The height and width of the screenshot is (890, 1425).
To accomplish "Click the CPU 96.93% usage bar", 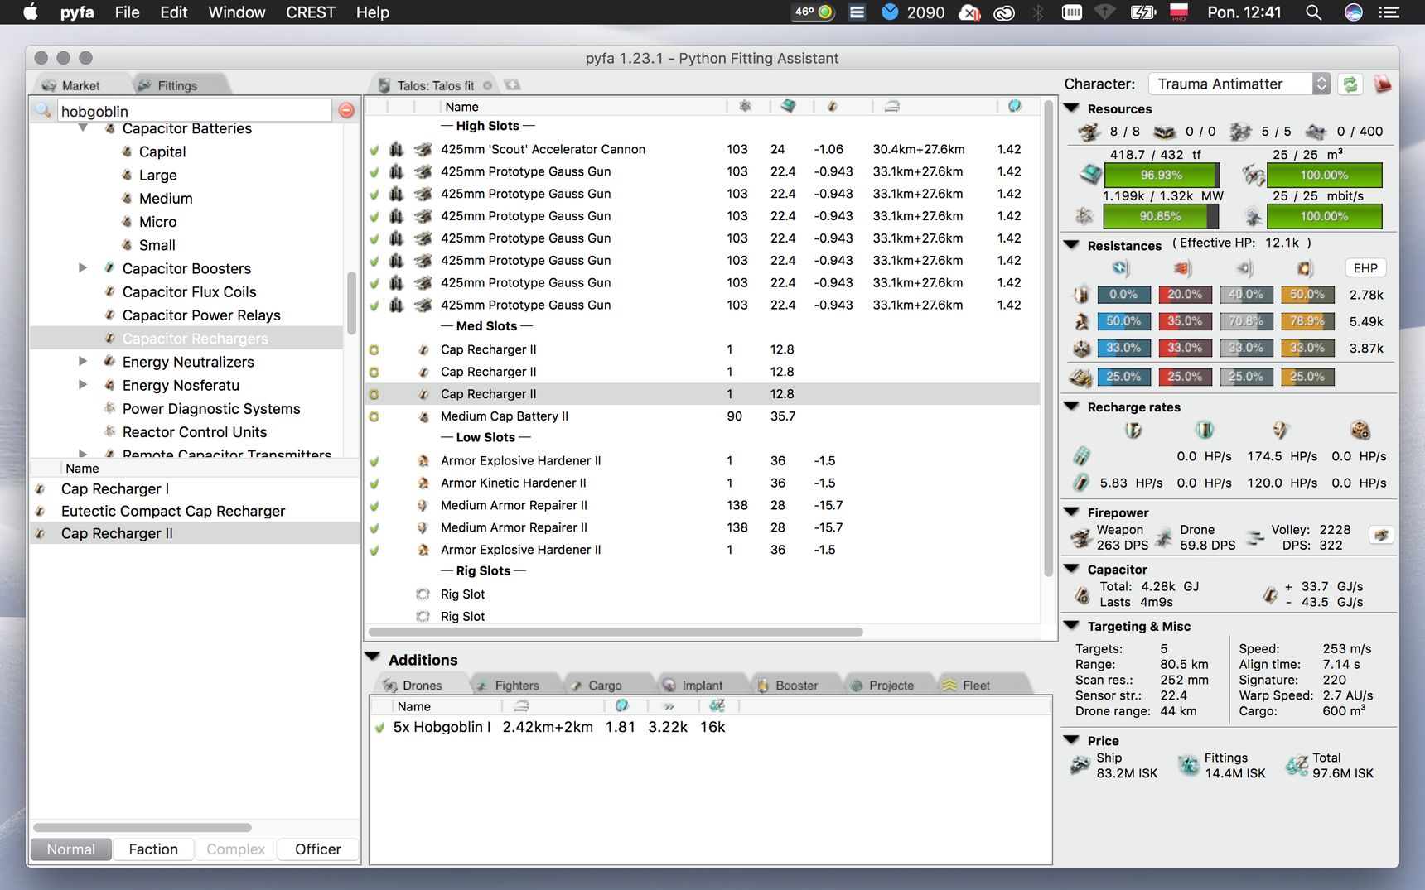I will [1162, 175].
